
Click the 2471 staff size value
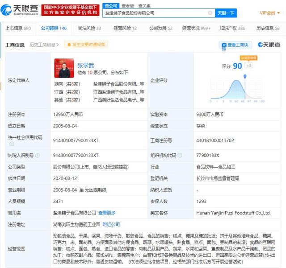(x=58, y=202)
